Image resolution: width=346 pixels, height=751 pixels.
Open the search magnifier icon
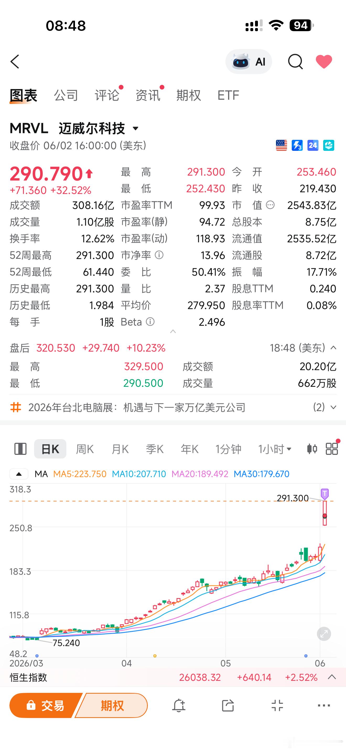295,62
